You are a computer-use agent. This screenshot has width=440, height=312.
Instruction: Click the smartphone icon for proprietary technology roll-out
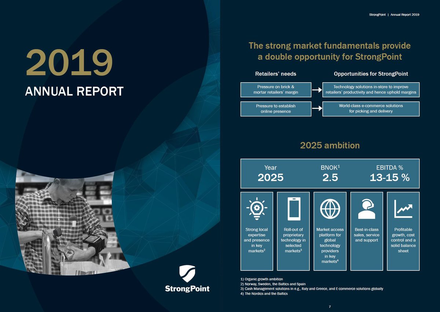tap(293, 207)
